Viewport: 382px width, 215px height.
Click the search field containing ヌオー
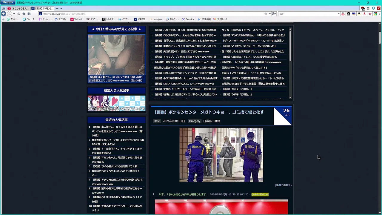307,14
